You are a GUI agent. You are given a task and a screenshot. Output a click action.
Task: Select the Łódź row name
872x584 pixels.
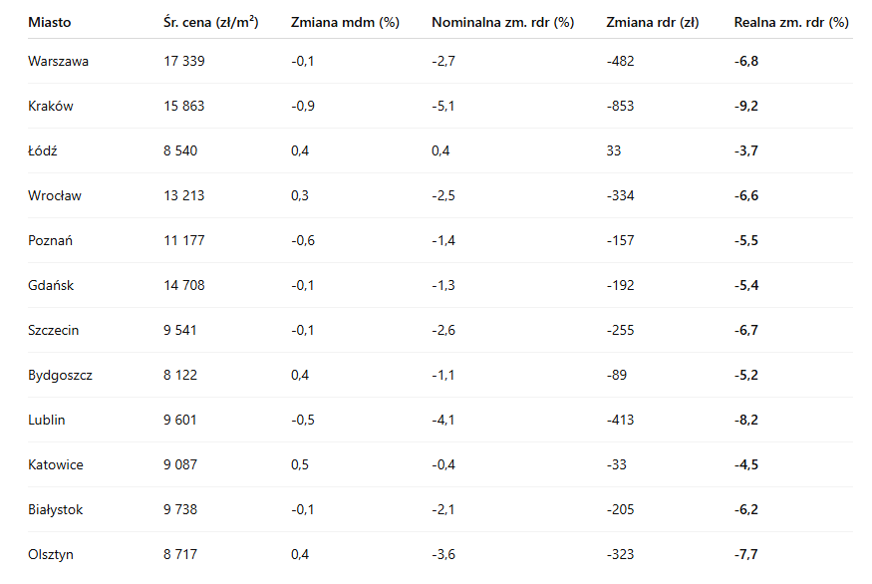click(x=44, y=151)
